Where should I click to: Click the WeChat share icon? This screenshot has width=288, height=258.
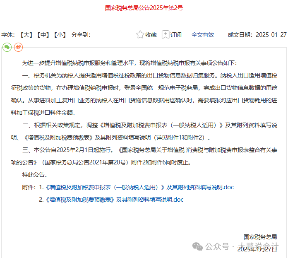[x=7, y=47]
